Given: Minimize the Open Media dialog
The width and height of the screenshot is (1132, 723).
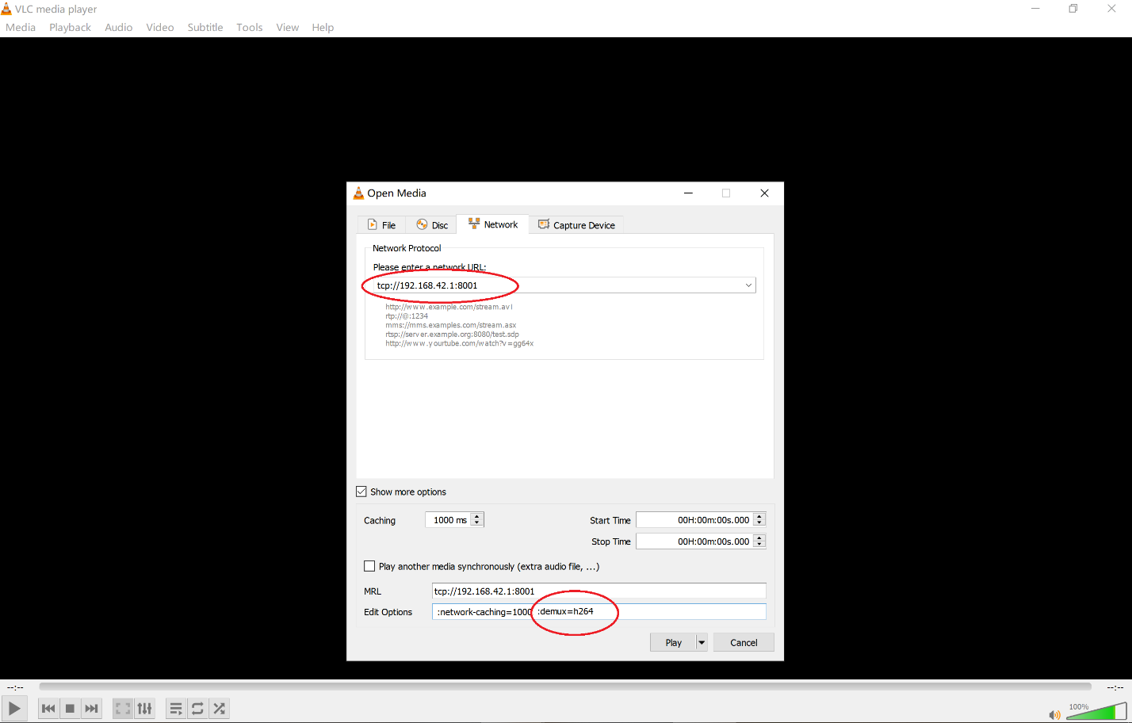Looking at the screenshot, I should click(688, 193).
